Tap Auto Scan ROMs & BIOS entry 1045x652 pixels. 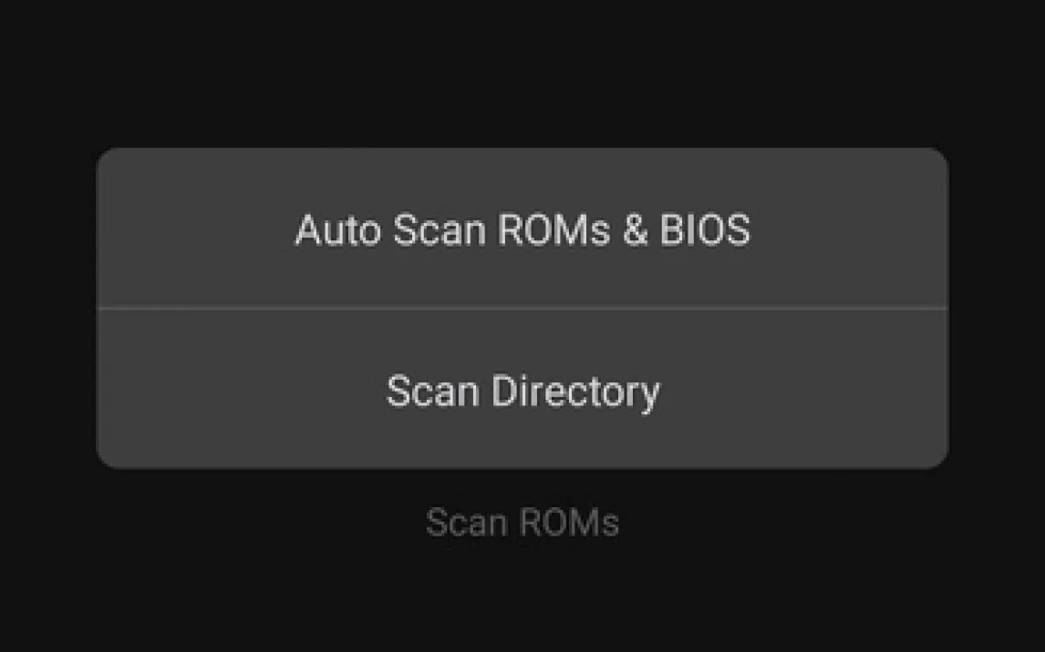(x=522, y=229)
